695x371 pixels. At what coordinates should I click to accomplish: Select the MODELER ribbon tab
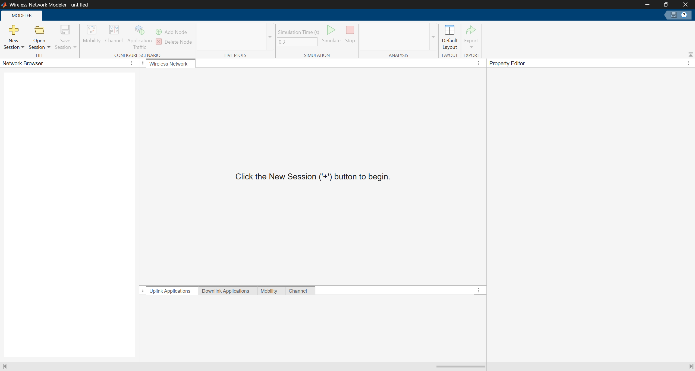click(x=22, y=15)
